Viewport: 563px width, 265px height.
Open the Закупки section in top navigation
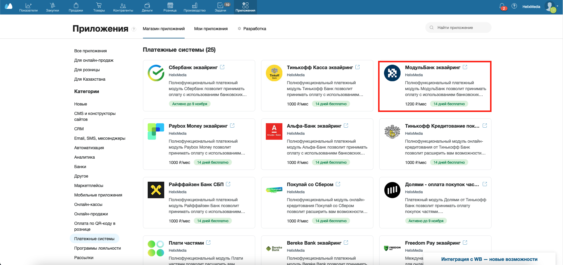pyautogui.click(x=52, y=7)
